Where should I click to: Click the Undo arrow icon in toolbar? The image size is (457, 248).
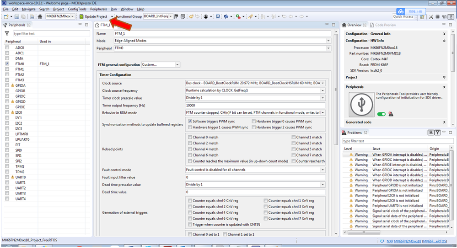191,16
